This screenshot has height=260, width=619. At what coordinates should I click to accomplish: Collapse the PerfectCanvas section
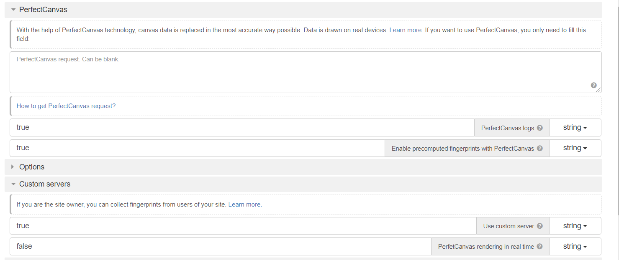click(x=13, y=10)
